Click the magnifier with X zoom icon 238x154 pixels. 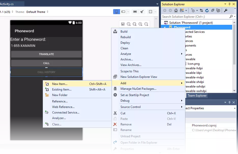[129, 24]
